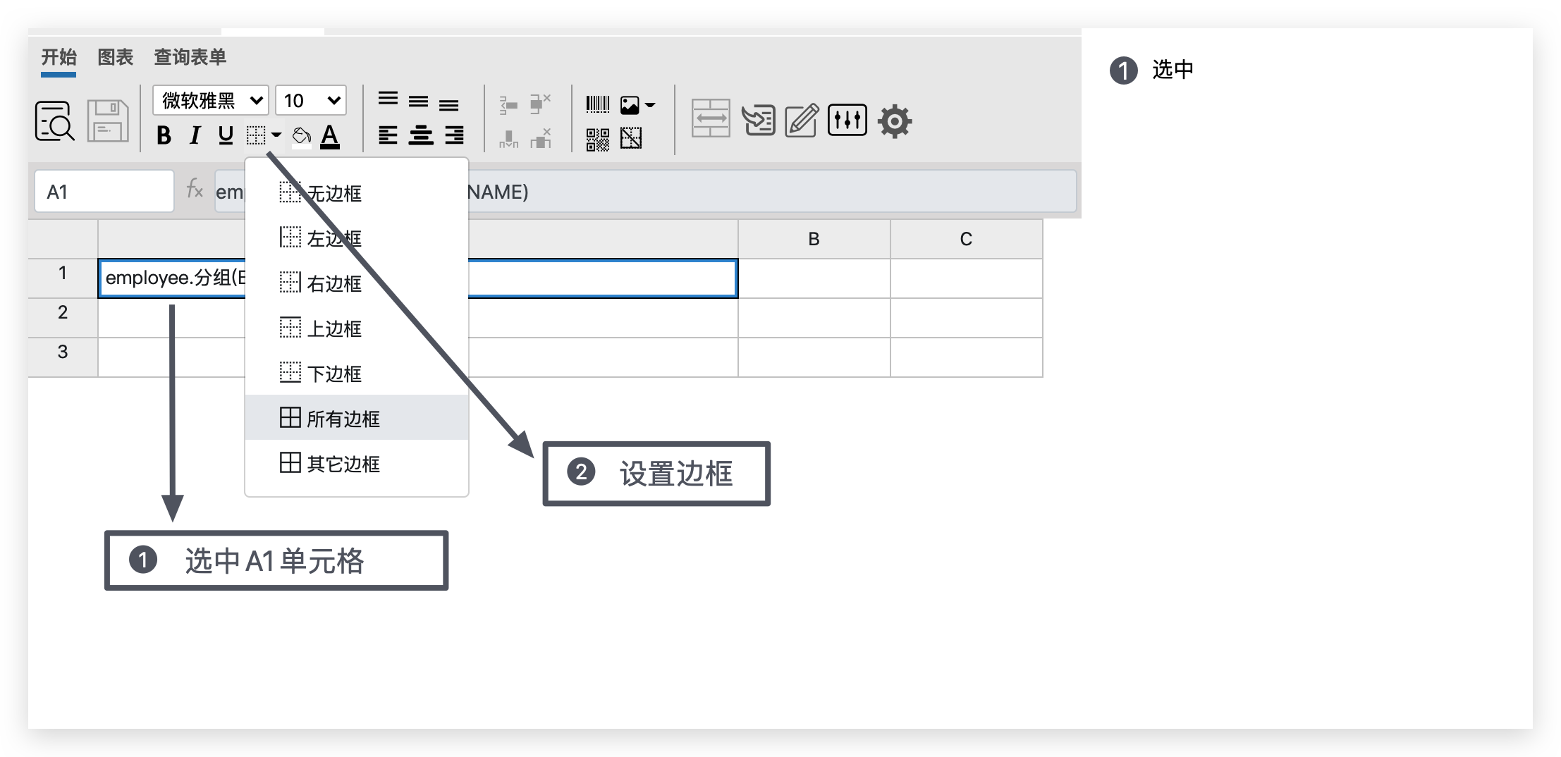The height and width of the screenshot is (757, 1561).
Task: Click the A1 cell name box
Action: (104, 191)
